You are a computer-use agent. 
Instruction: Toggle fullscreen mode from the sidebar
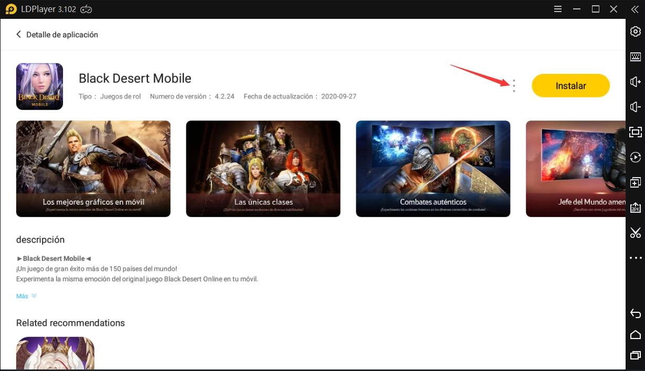point(635,132)
